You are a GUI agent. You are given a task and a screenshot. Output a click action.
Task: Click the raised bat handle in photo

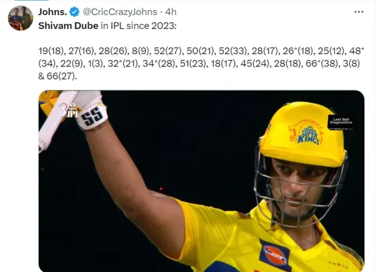tap(50, 122)
